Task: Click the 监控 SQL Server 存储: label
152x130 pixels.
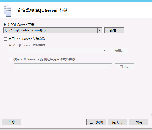Action: tap(19, 25)
